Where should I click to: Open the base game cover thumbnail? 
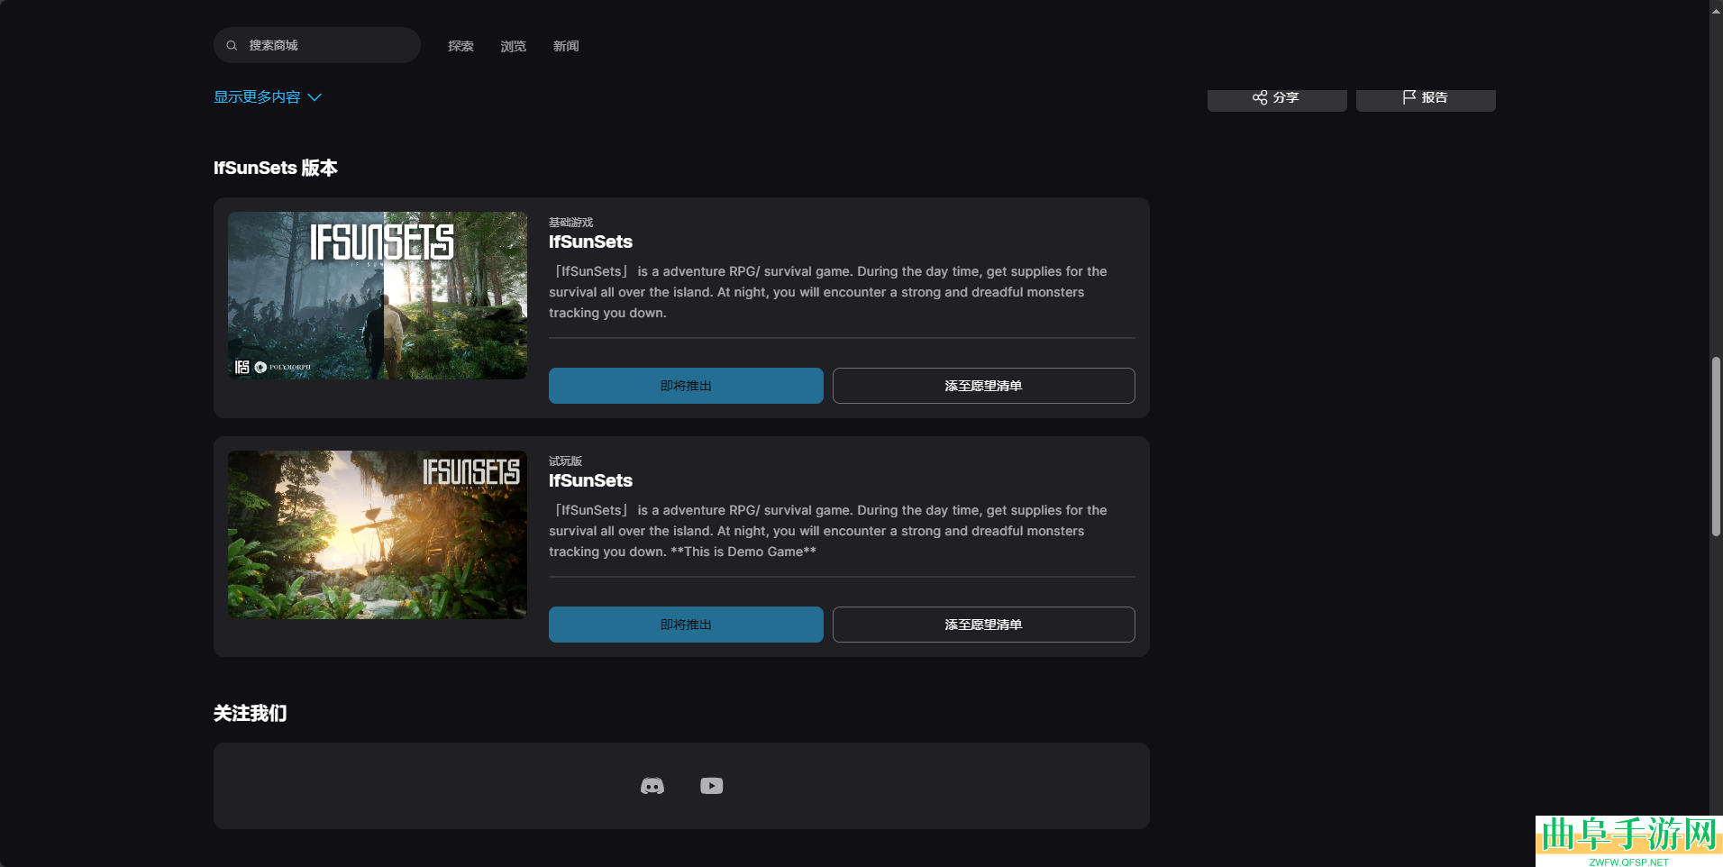coord(378,296)
